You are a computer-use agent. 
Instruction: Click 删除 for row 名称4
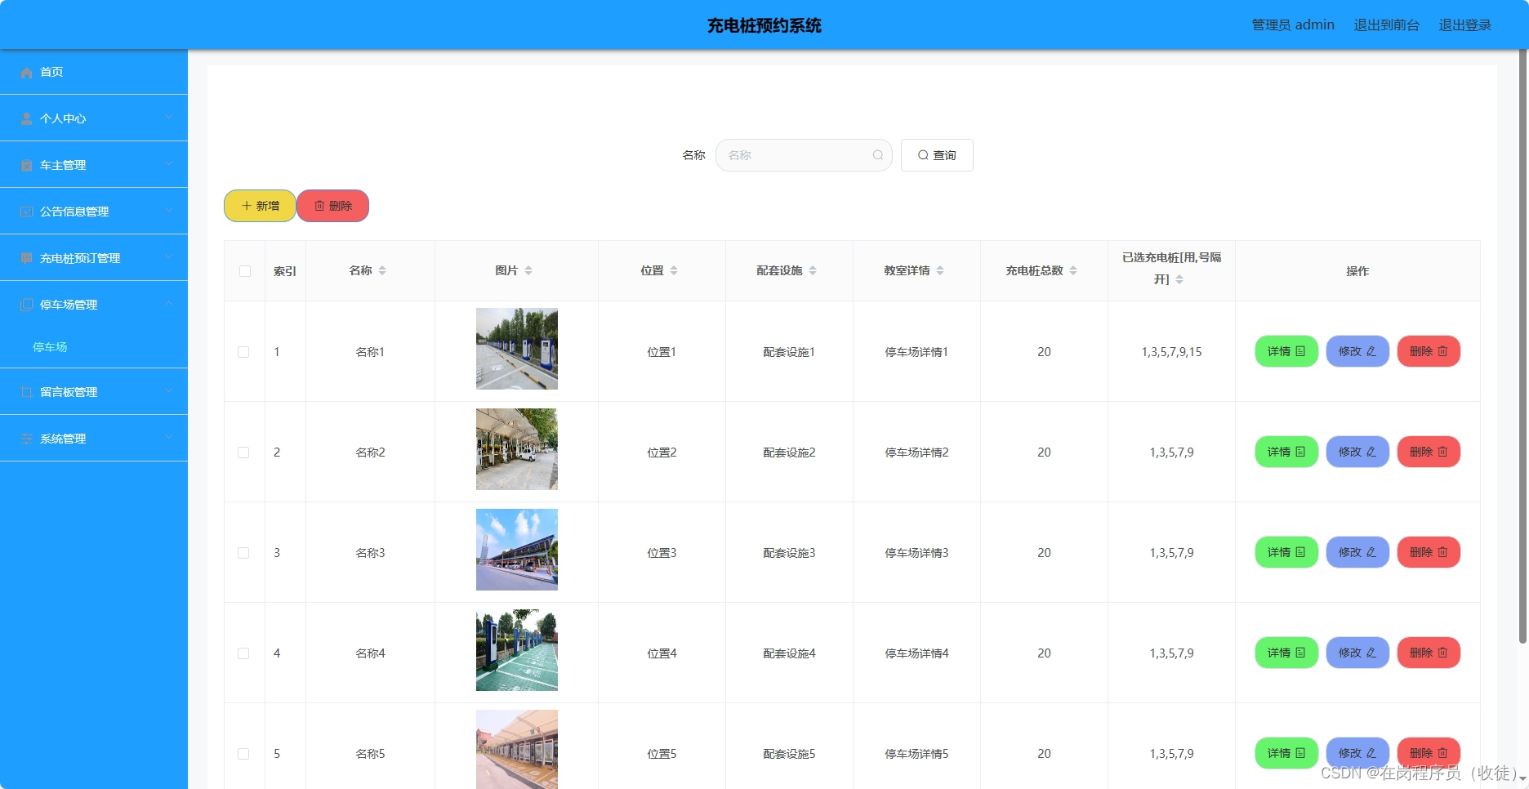pos(1429,653)
